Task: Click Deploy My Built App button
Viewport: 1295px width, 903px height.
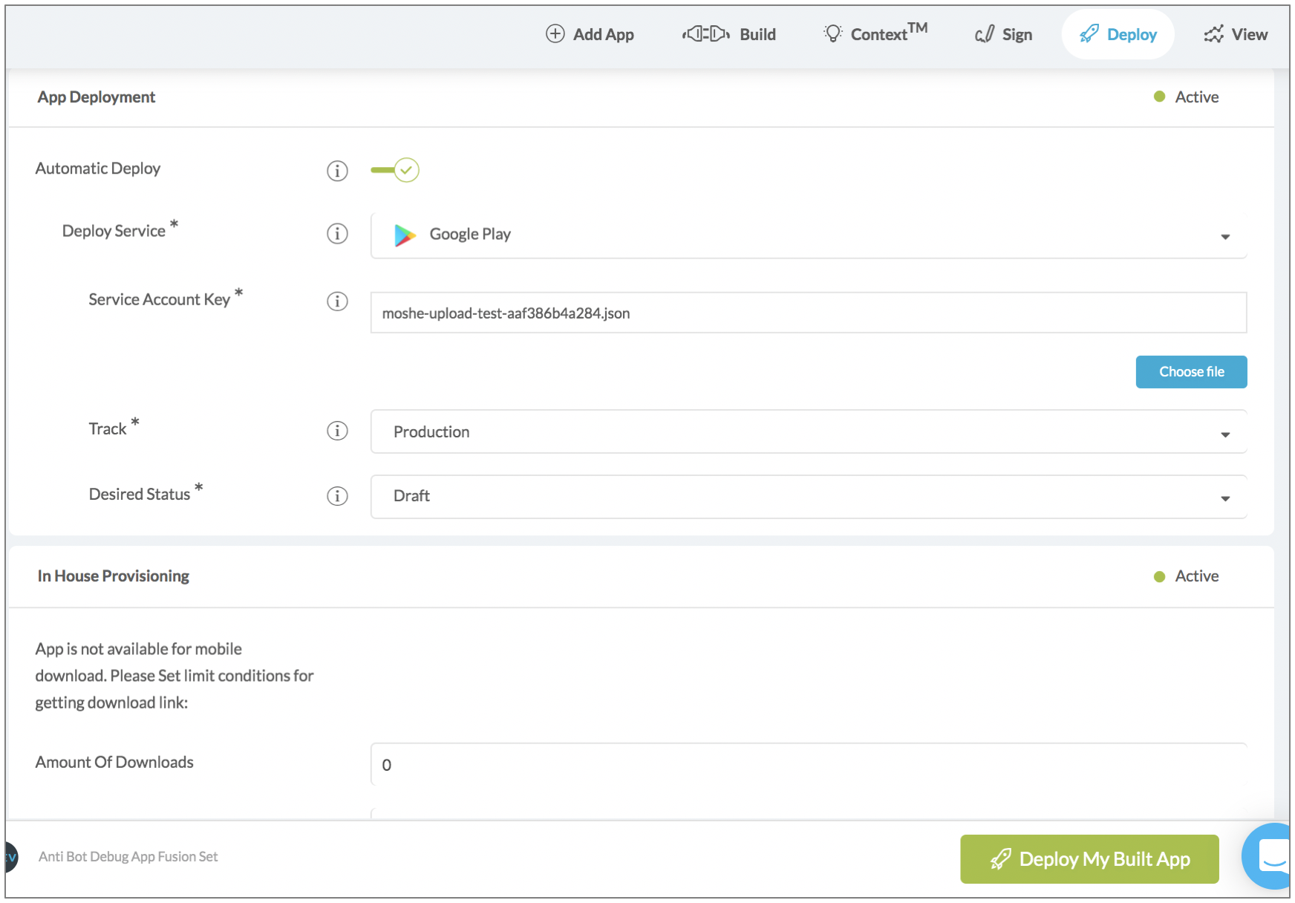Action: 1089,859
